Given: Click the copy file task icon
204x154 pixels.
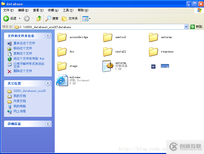Looking at the screenshot, I should [9, 54].
